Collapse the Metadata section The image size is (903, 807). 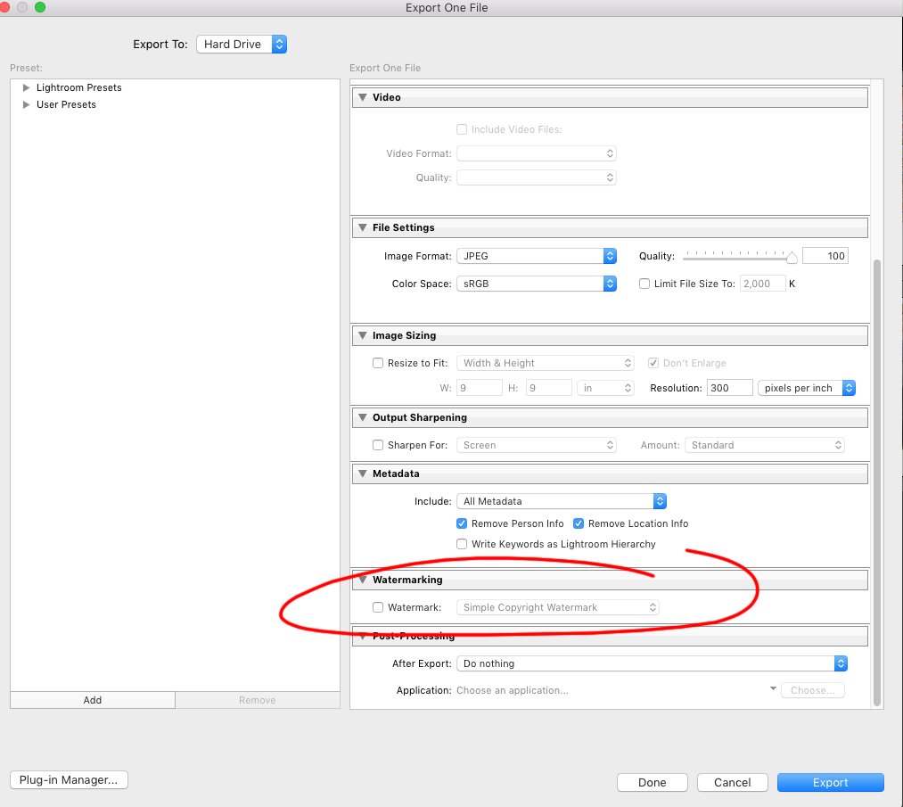coord(362,473)
